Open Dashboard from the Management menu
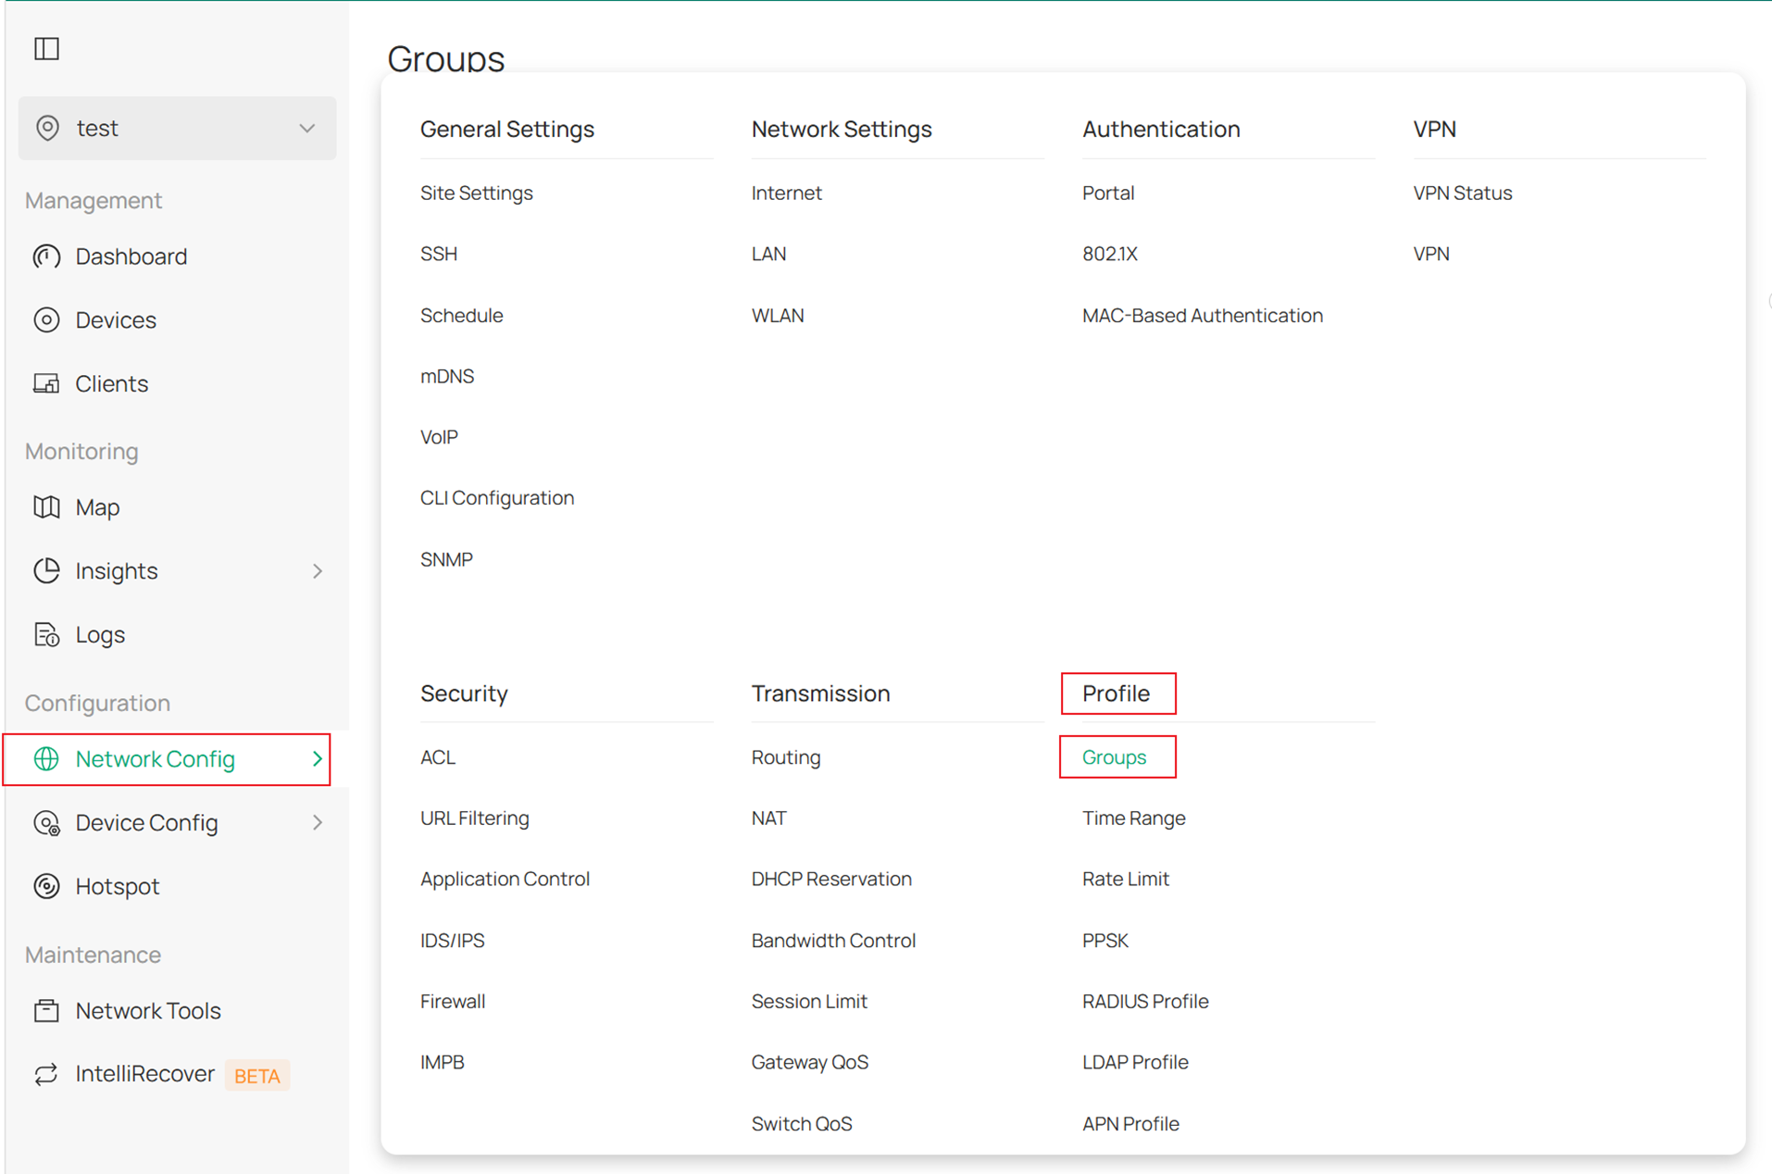The height and width of the screenshot is (1174, 1772). 131,256
